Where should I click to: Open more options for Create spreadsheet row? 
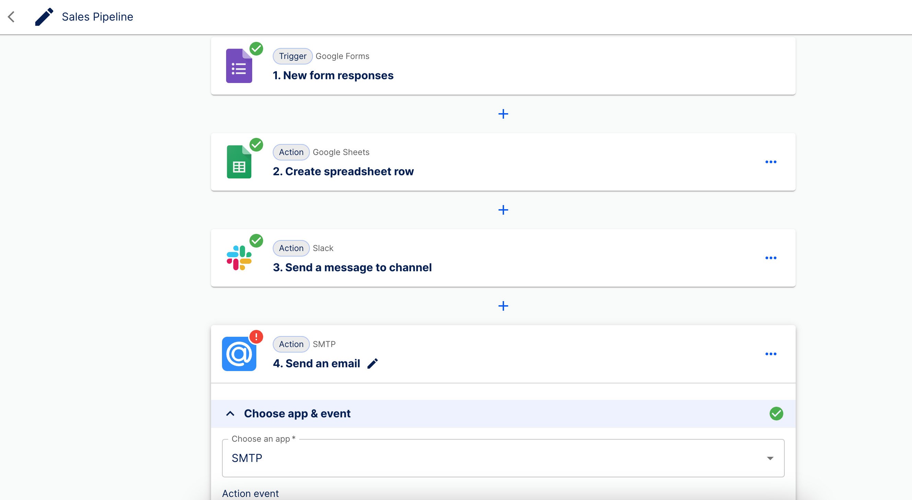[x=771, y=162]
